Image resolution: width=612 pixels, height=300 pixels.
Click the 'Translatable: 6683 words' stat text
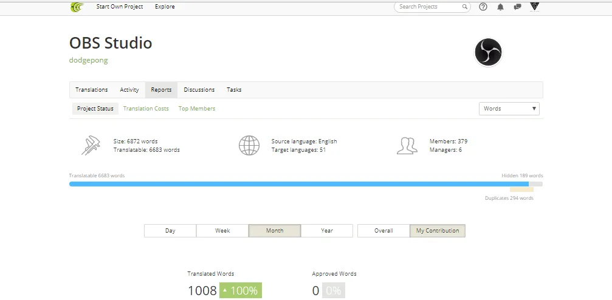146,150
